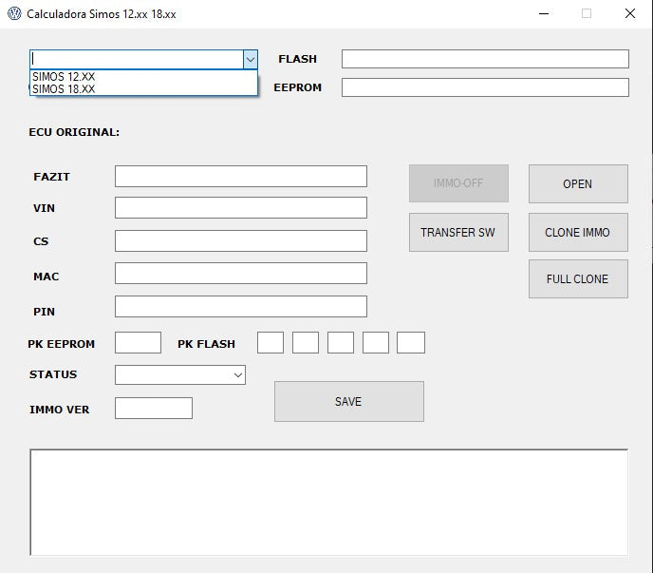The height and width of the screenshot is (573, 653).
Task: Click the FLASH label text
Action: 297,59
